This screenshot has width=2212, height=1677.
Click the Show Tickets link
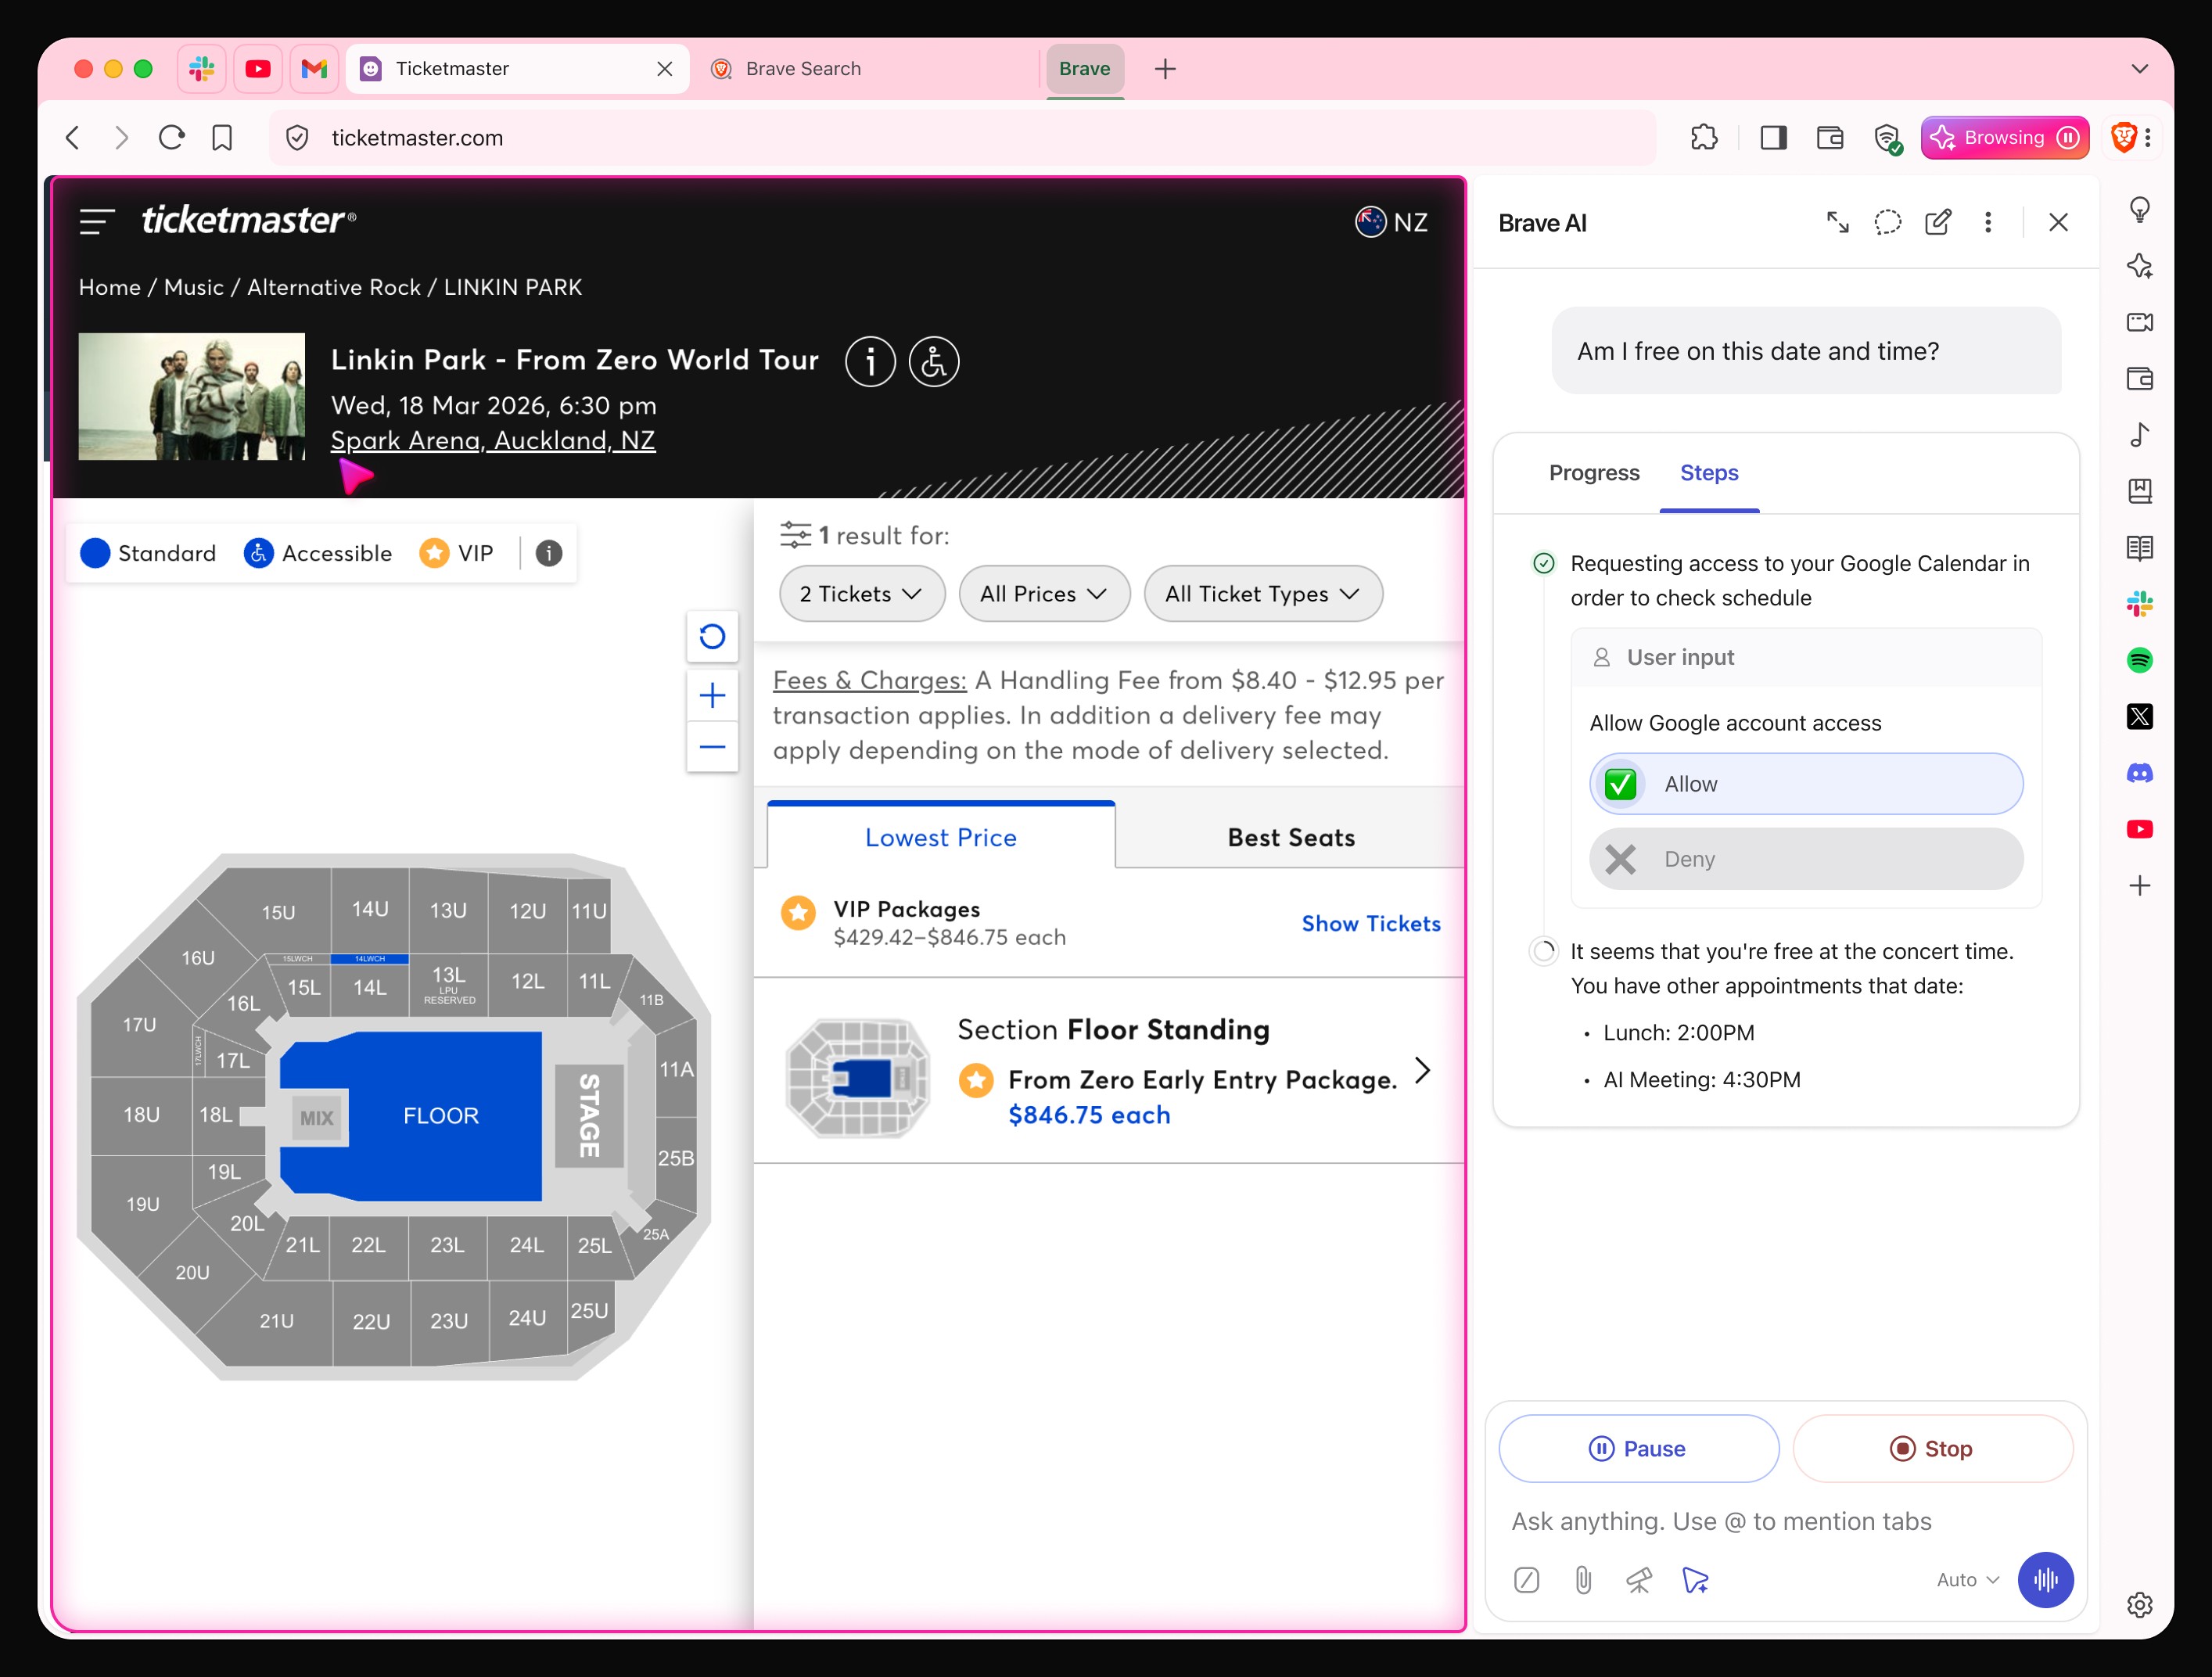coord(1370,923)
